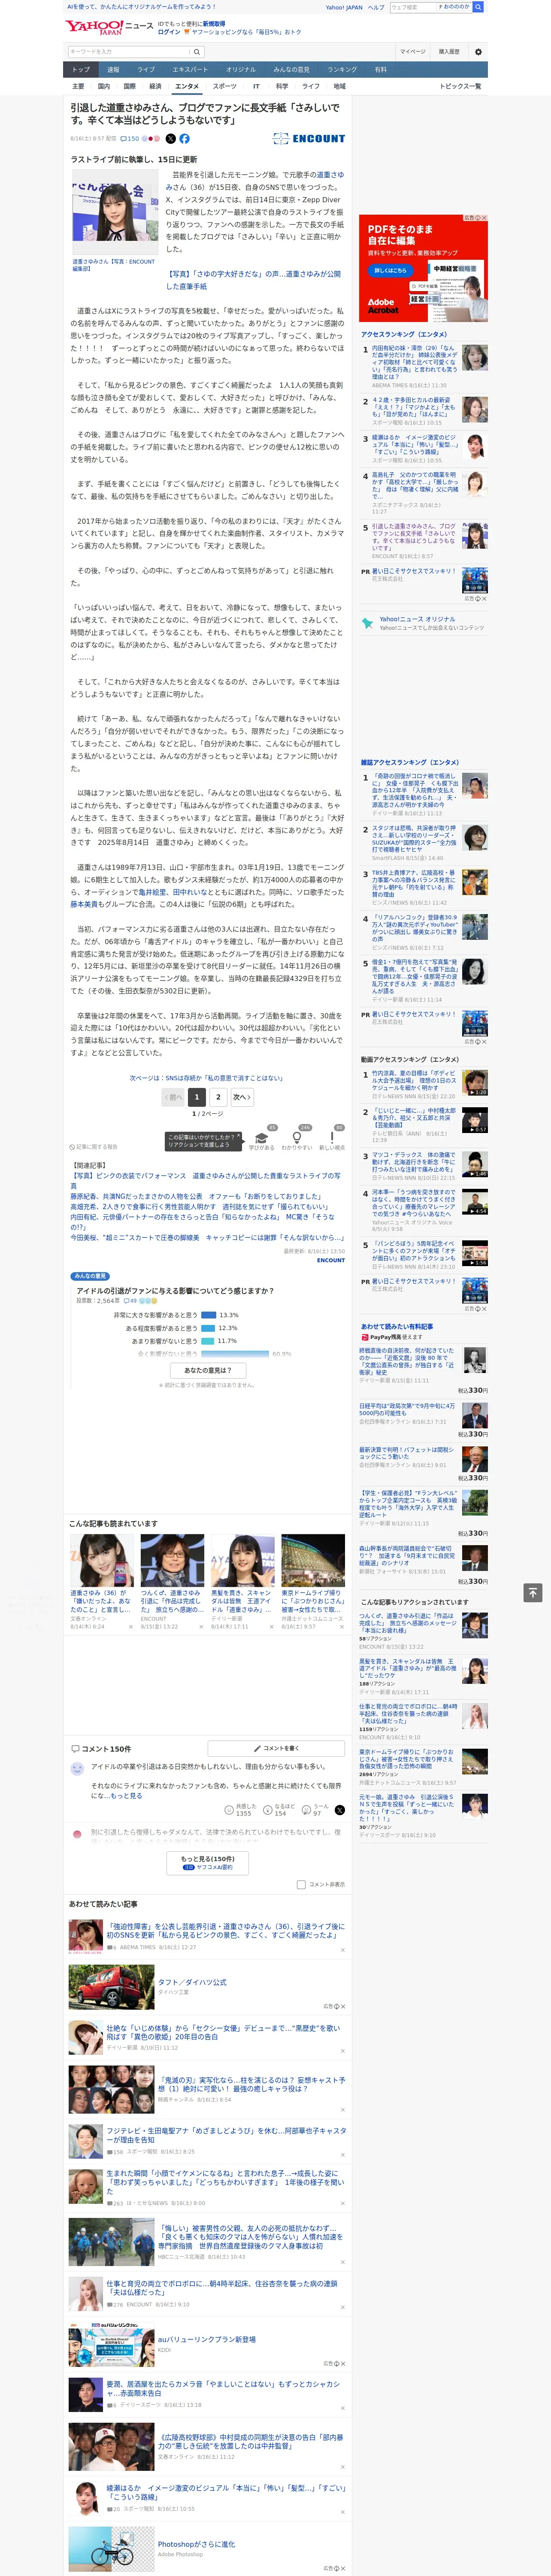The height and width of the screenshot is (2576, 551).
Task: Click the ENCOUNT publisher logo
Action: point(309,139)
